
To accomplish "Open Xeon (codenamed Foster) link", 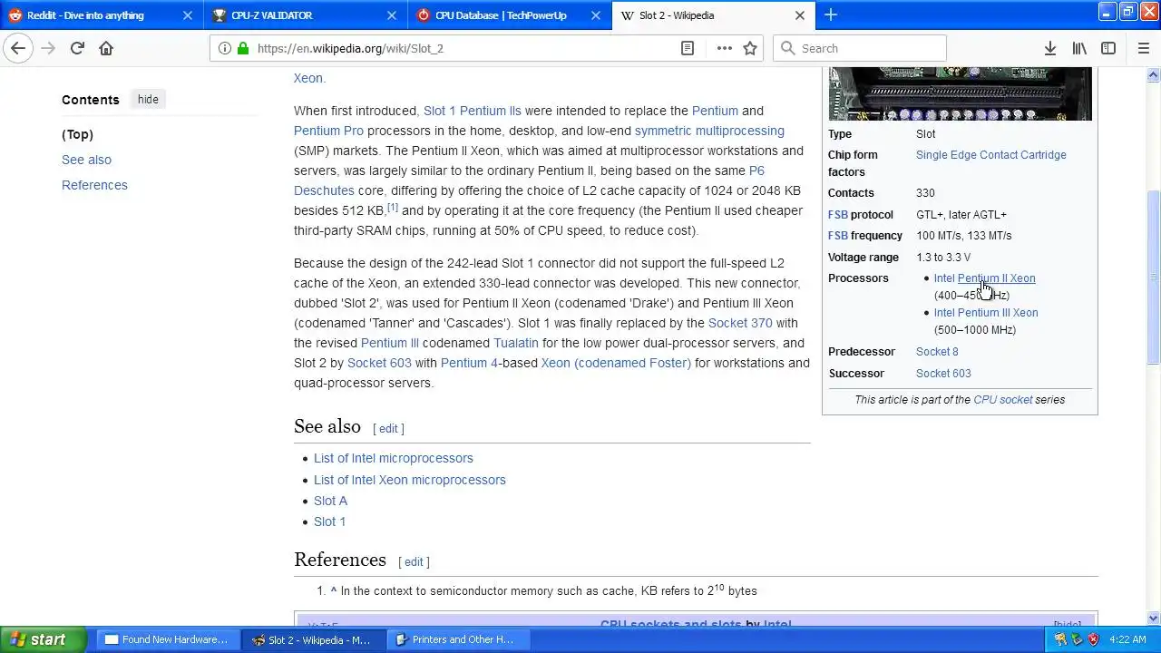I will [616, 363].
